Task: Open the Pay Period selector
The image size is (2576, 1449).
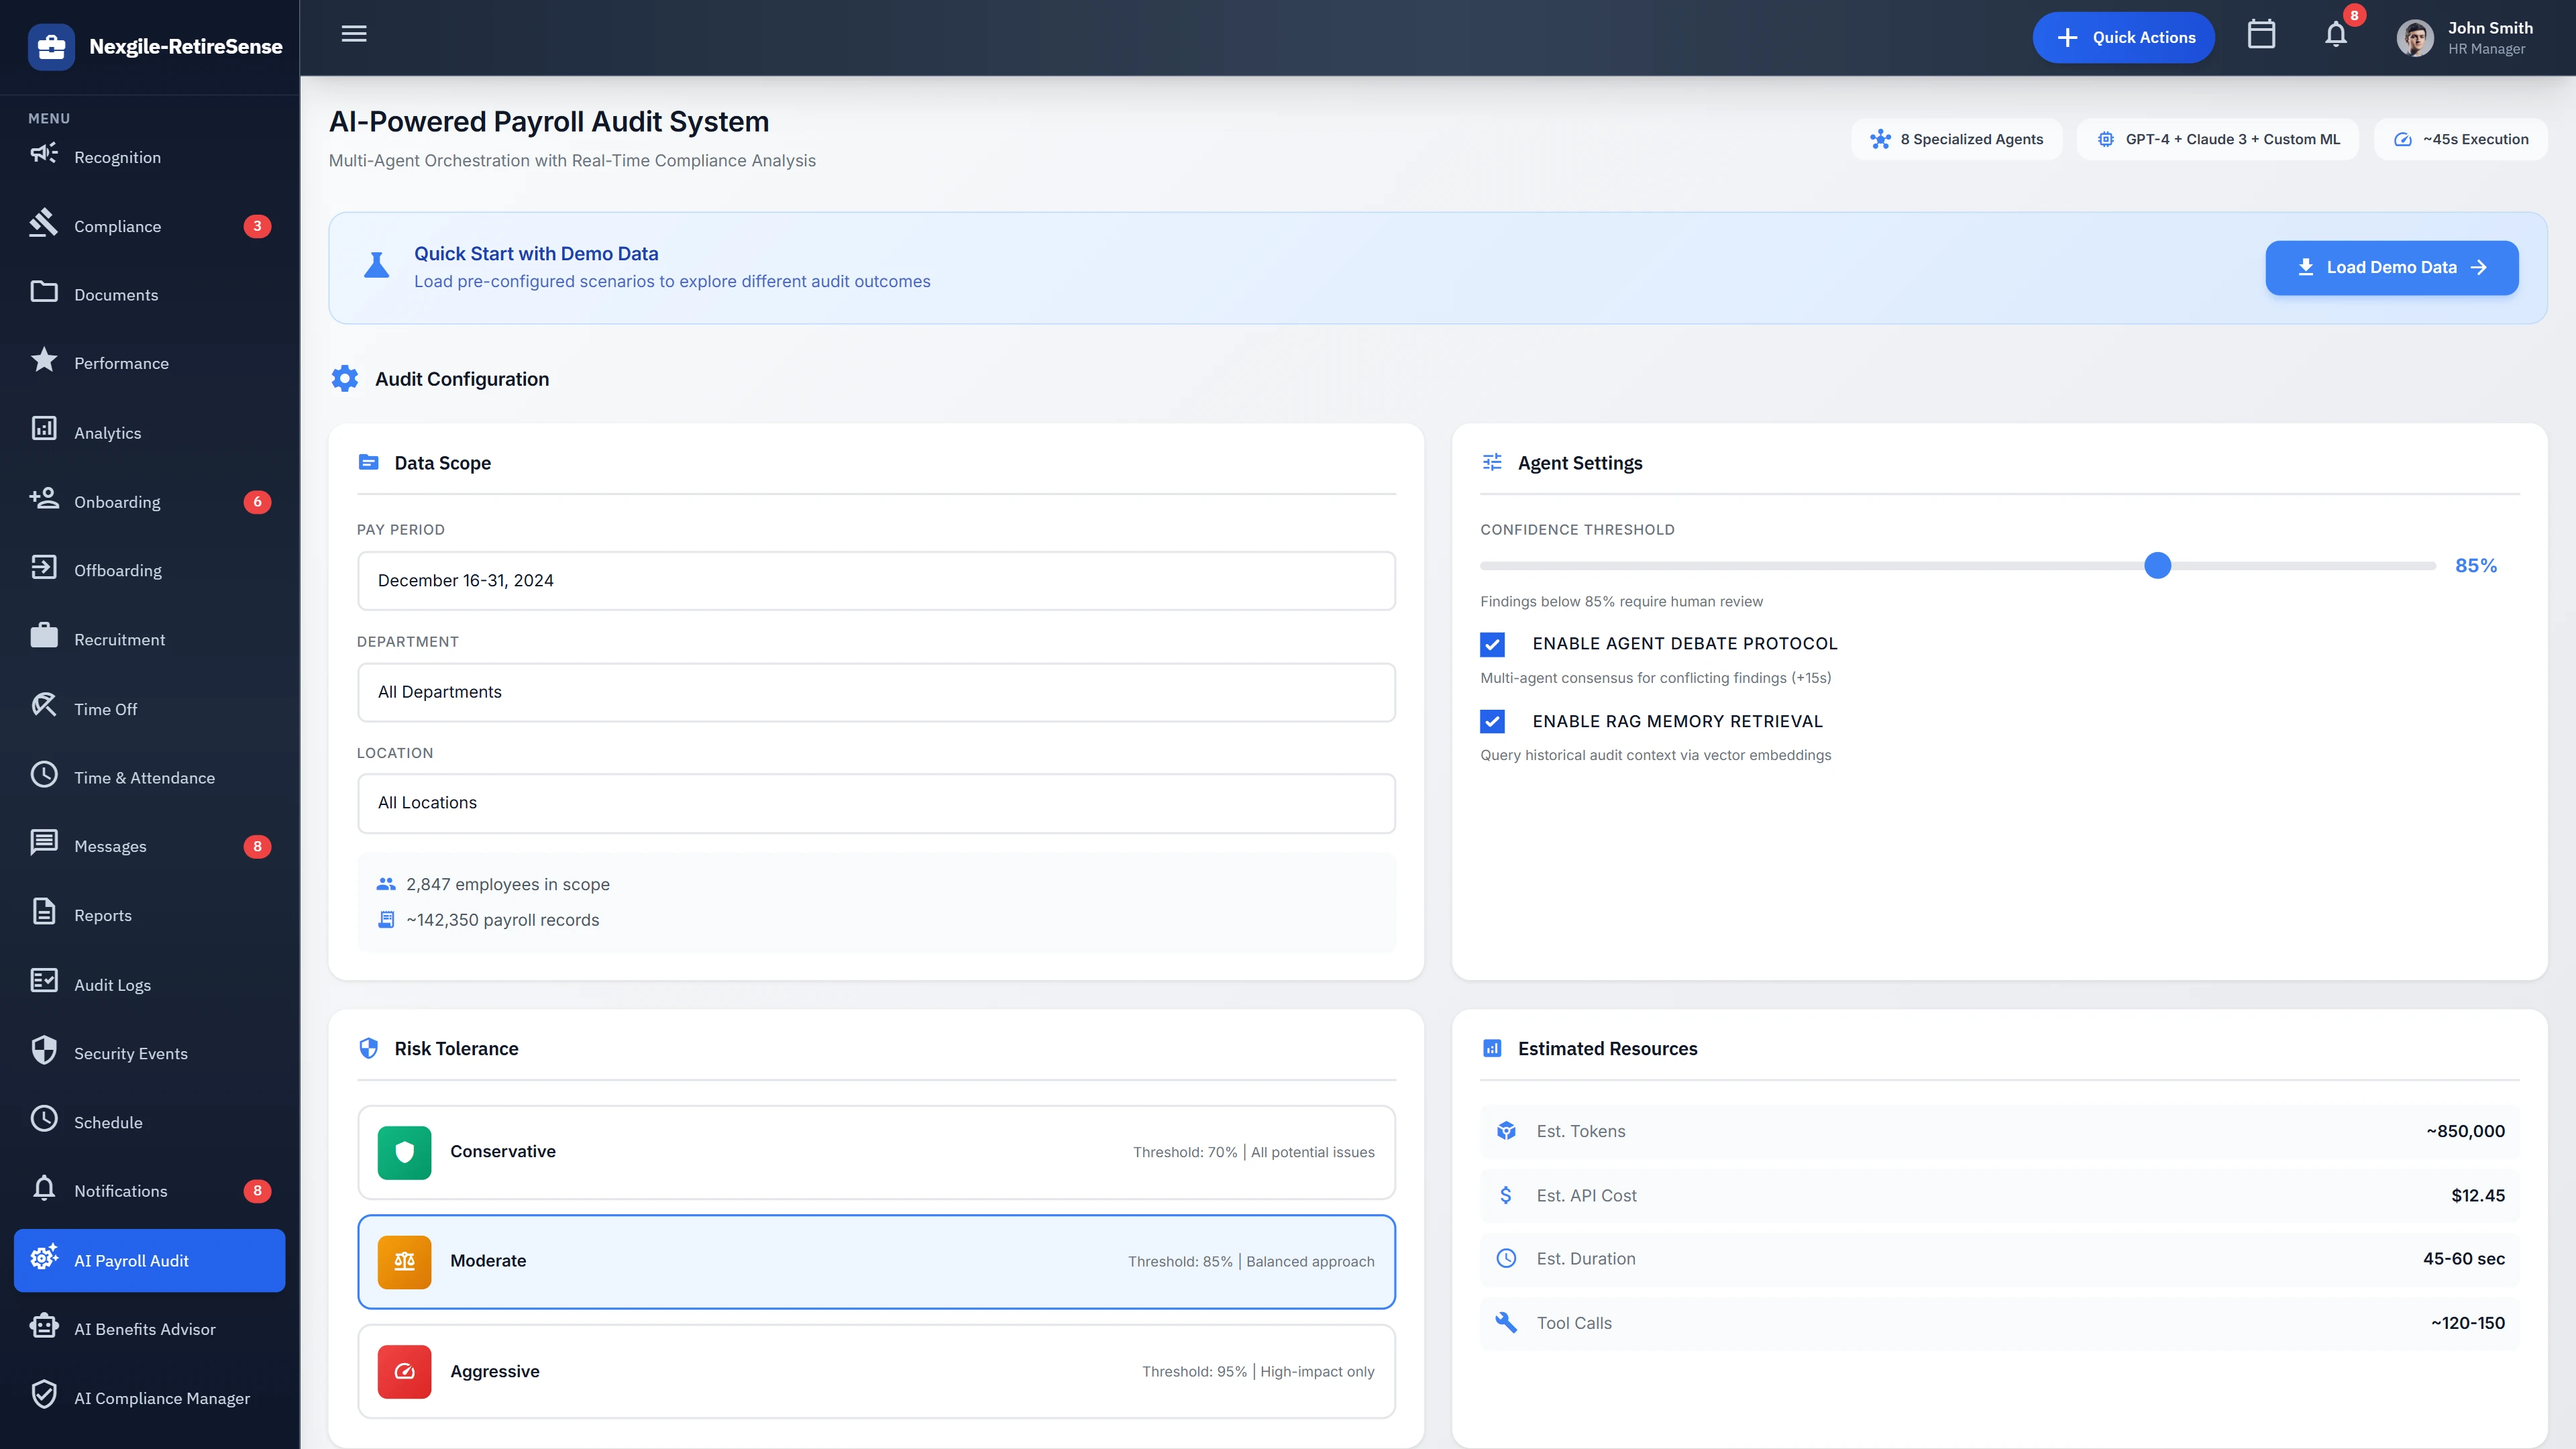Action: point(876,580)
